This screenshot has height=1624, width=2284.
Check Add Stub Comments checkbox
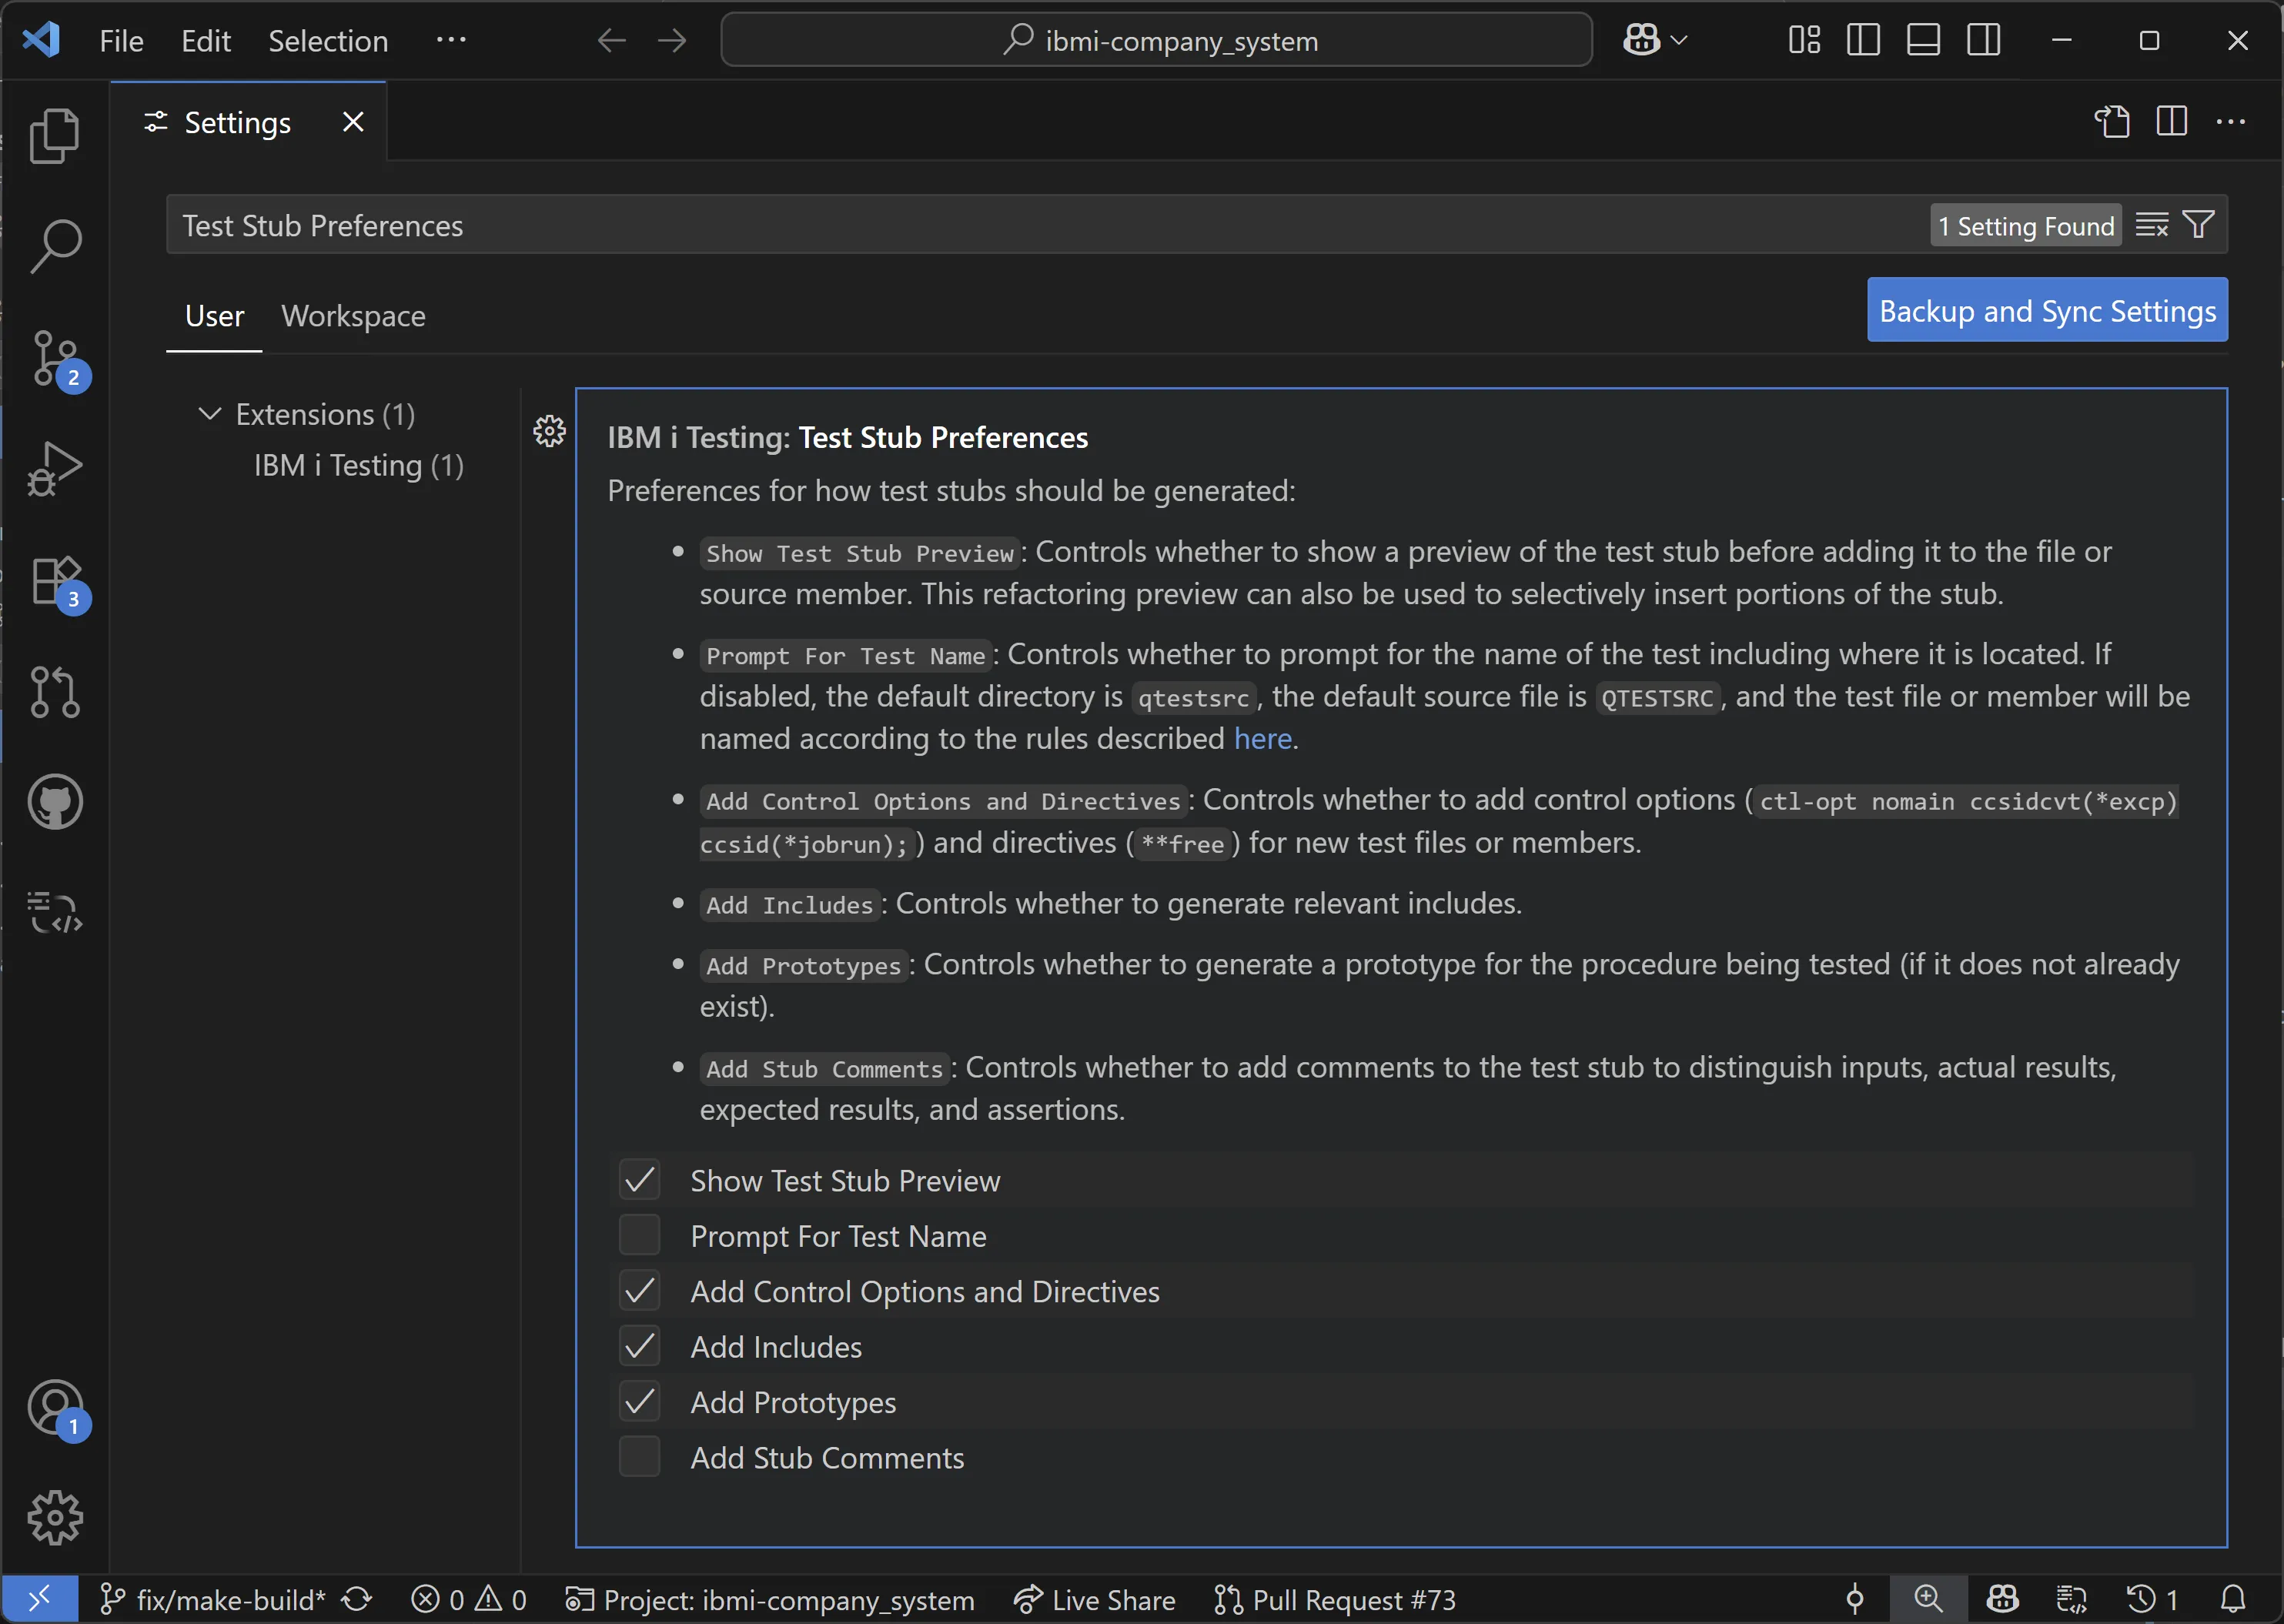point(639,1457)
